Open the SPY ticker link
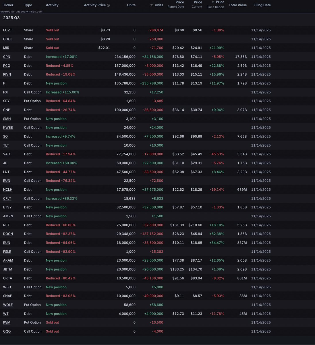This screenshot has width=315, height=345. [x=6, y=101]
